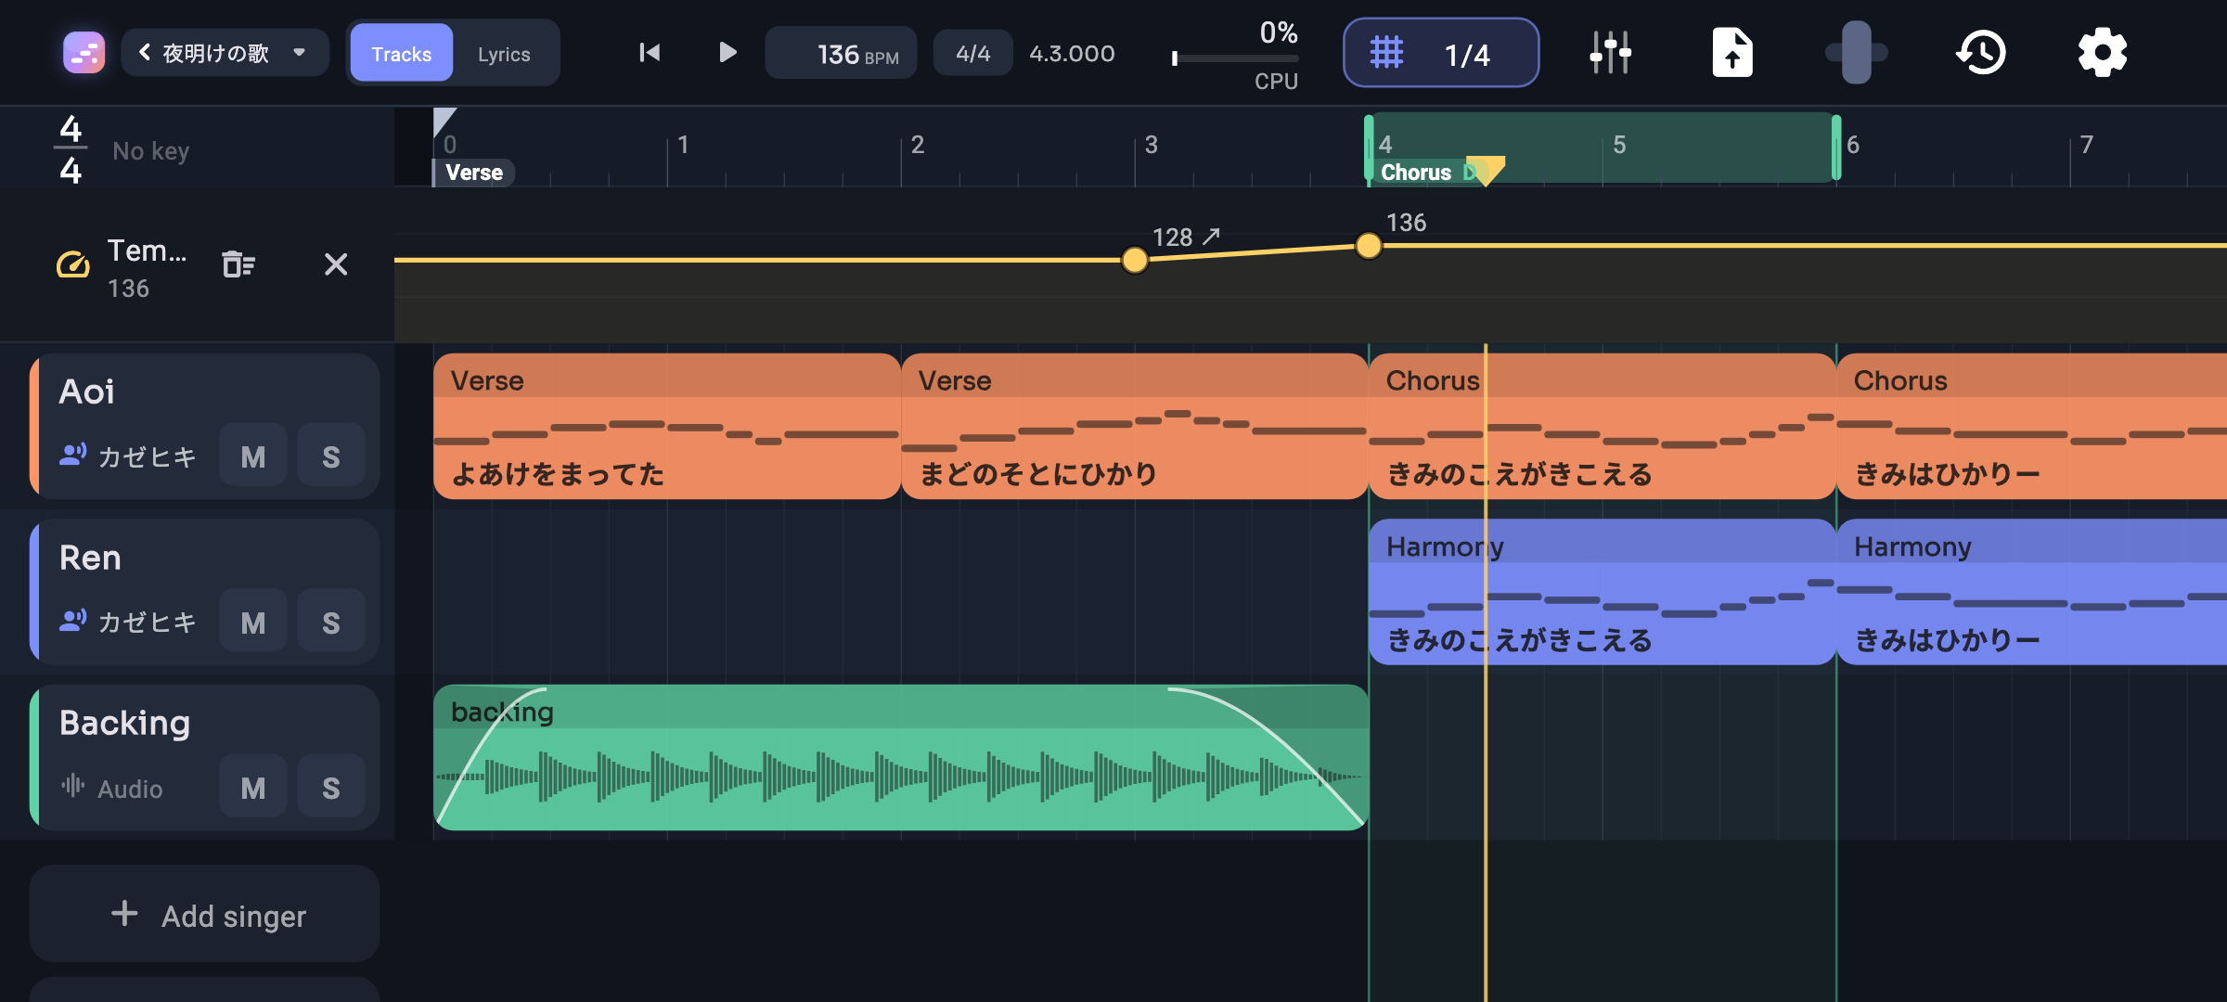Screen dimensions: 2227x1002
Task: Select the Aoi clip よあけをまってた
Action: tap(666, 427)
